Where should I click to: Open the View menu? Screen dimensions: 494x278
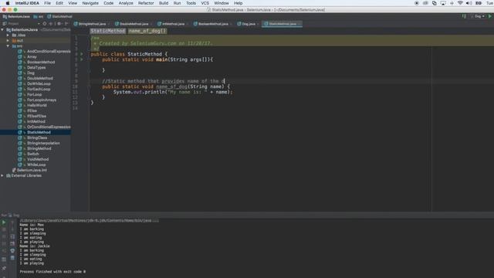pyautogui.click(x=73, y=3)
